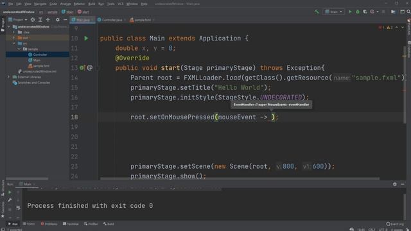This screenshot has height=231, width=411.
Task: Click Expand All icon in Project panel header
Action: (x=40, y=20)
